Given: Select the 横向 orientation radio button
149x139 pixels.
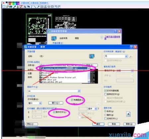Looking at the screenshot, I should pyautogui.click(x=106, y=115).
